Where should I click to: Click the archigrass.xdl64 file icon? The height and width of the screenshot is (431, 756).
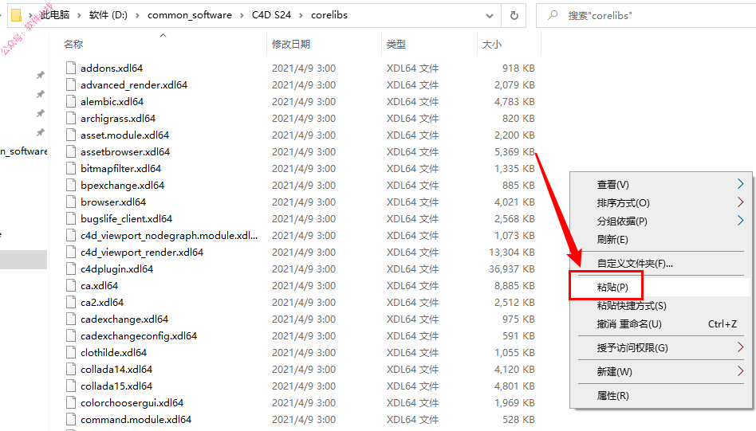71,119
